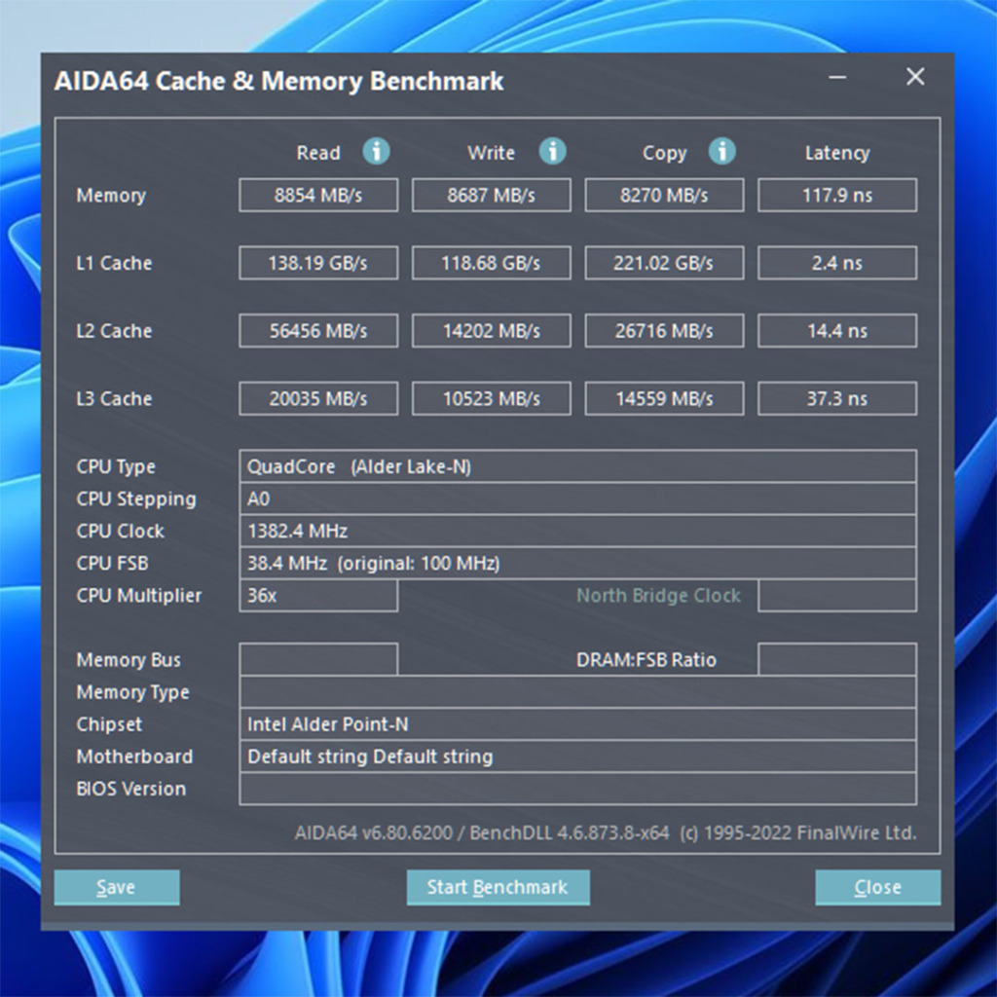Click the Close button at bottom
Viewport: 997px width, 997px height.
coord(877,887)
